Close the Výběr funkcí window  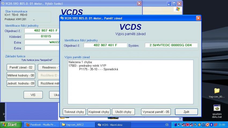[x=139, y=3]
